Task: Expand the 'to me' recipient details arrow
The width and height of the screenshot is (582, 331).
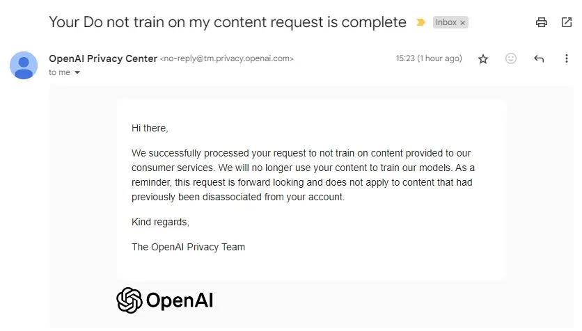Action: tap(77, 72)
